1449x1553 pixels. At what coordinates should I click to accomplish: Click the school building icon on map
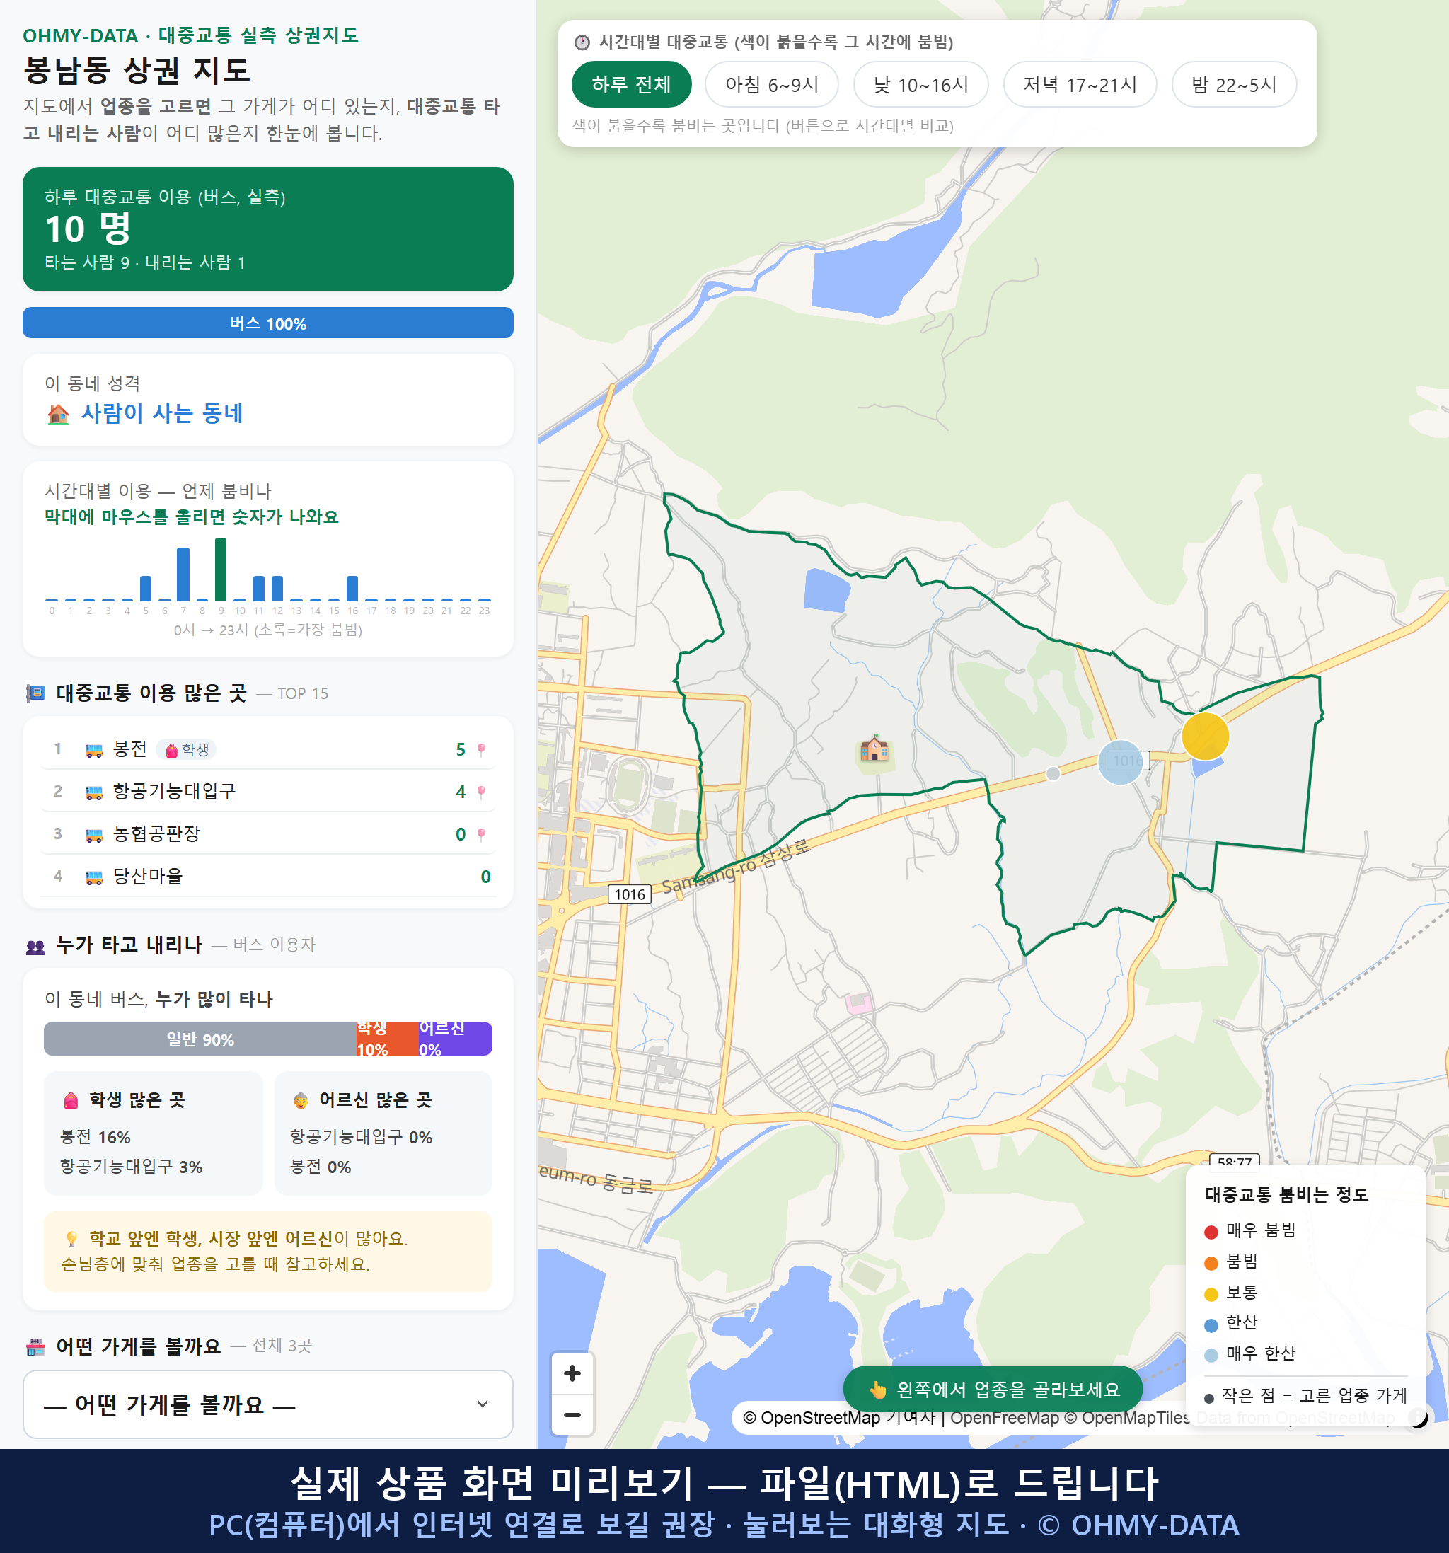coord(874,749)
